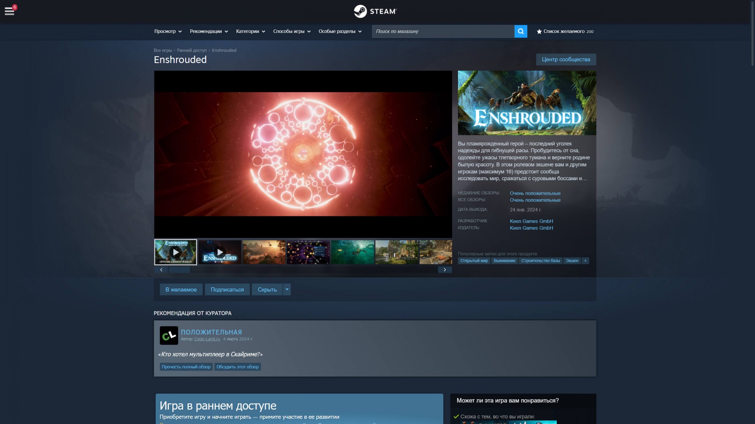
Task: Play the second Enshrouded trailer thumbnail
Action: tap(219, 252)
